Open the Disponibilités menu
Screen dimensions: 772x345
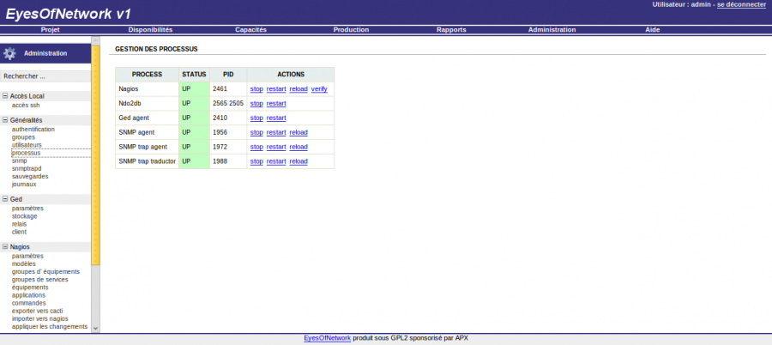coord(151,29)
